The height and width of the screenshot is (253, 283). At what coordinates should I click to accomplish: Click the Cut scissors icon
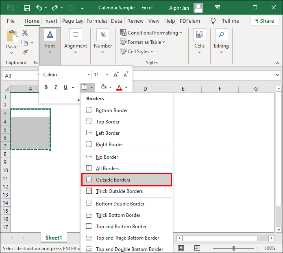coord(25,33)
